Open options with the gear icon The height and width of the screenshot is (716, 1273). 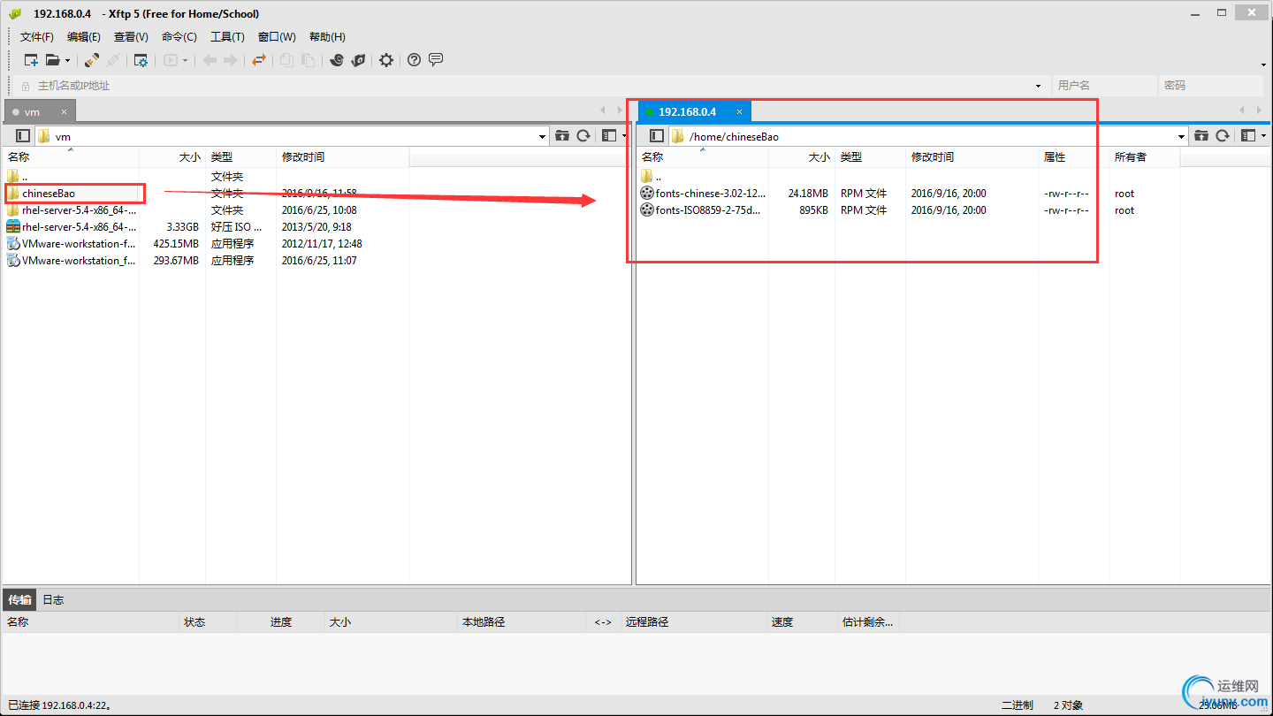[x=386, y=60]
